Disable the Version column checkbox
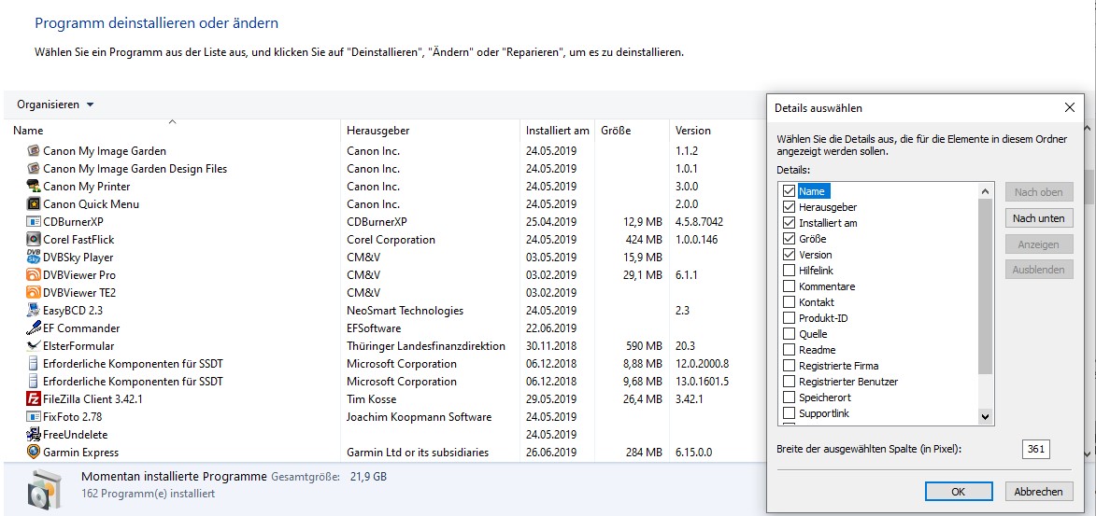Image resolution: width=1096 pixels, height=516 pixels. click(x=790, y=255)
